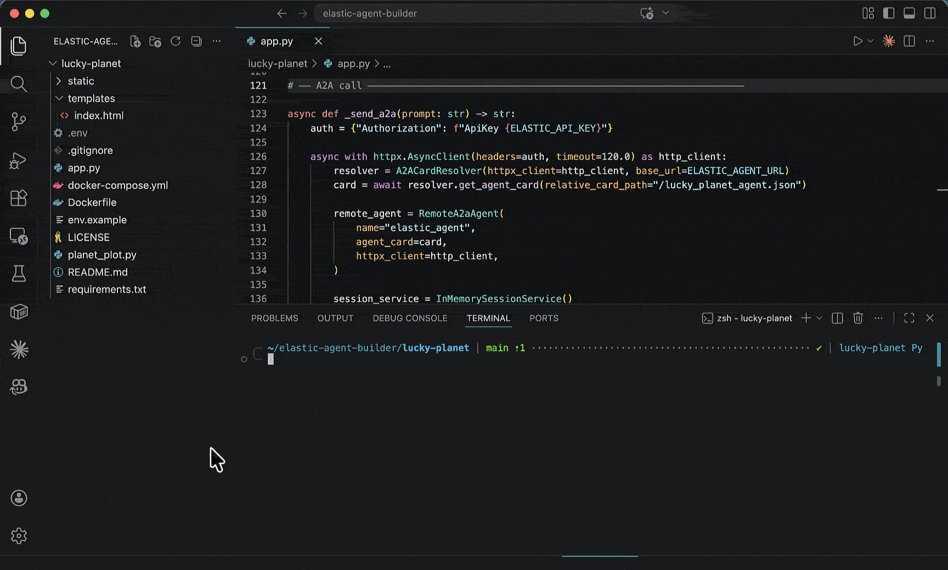Open the Testing flask view
The image size is (948, 570).
pyautogui.click(x=19, y=273)
